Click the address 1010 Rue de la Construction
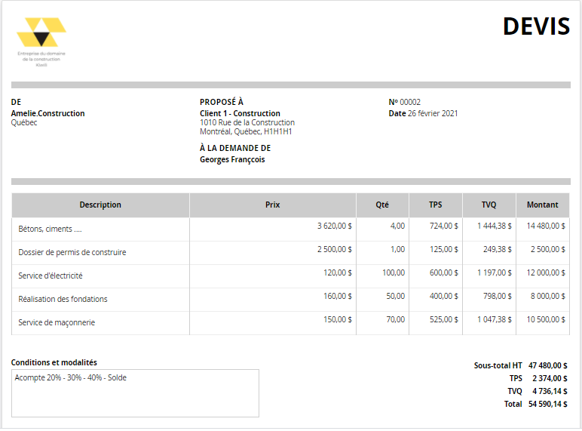 pos(247,122)
